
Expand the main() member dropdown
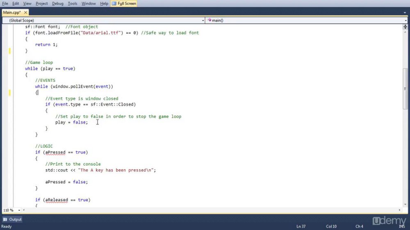point(405,20)
